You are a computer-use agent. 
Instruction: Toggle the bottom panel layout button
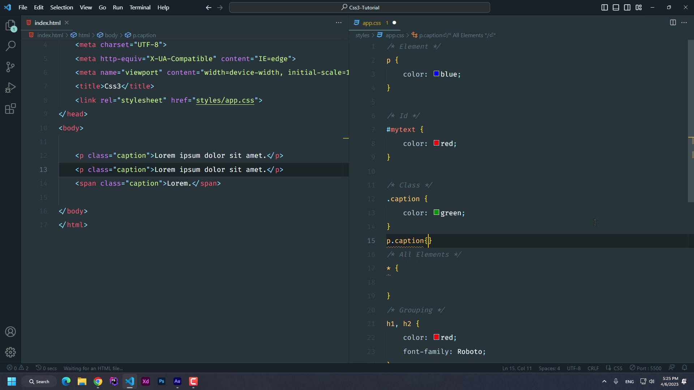click(616, 7)
